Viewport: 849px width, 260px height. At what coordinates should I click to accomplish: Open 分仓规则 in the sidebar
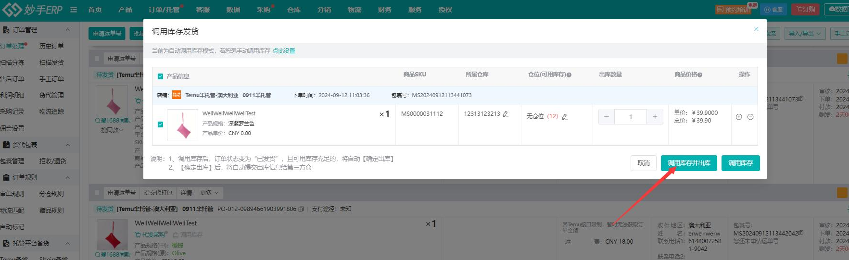point(51,194)
